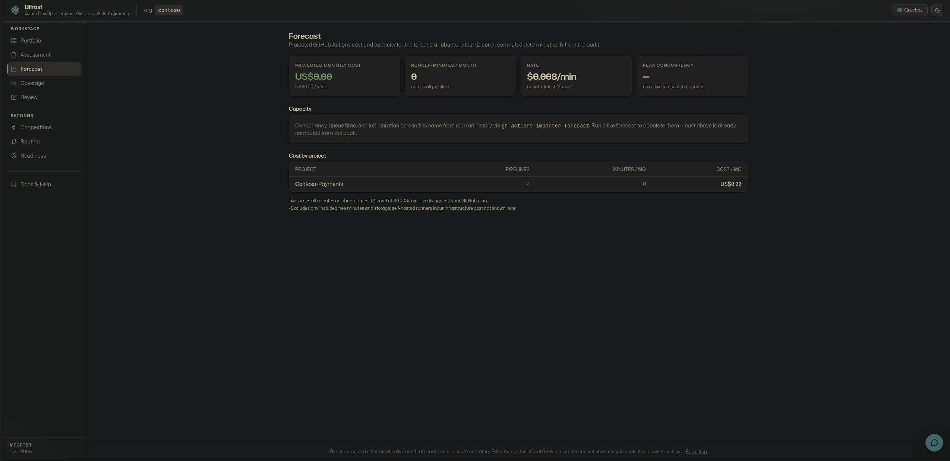Toggle dark mode moon icon
This screenshot has height=461, width=950.
pyautogui.click(x=937, y=10)
